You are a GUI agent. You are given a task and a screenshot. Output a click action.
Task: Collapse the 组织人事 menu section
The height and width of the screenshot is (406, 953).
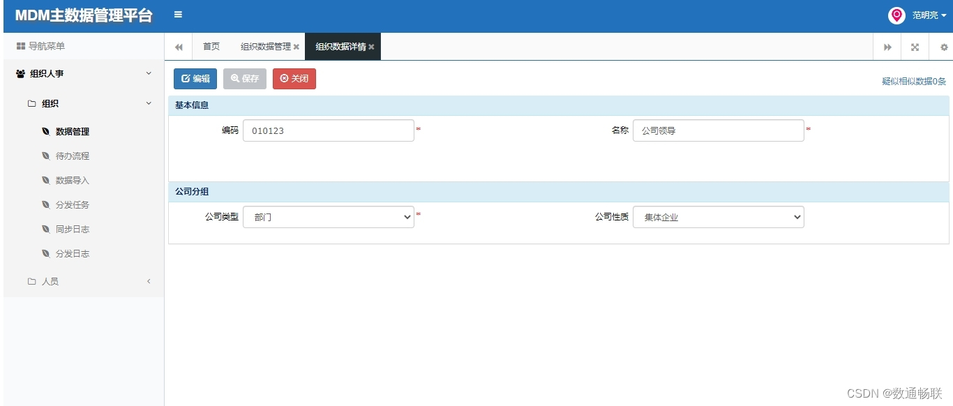(149, 73)
